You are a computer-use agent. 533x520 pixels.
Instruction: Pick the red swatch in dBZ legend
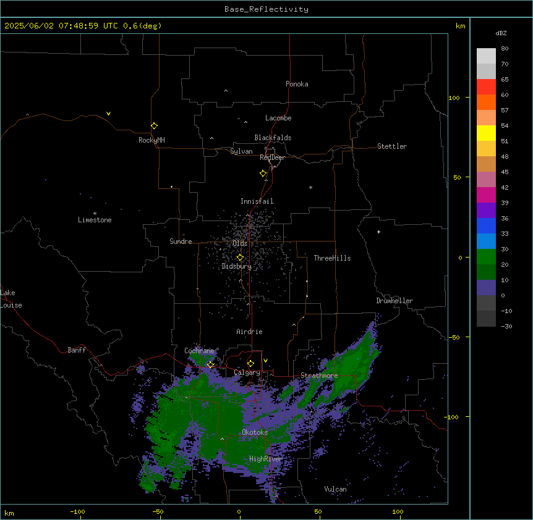[486, 86]
